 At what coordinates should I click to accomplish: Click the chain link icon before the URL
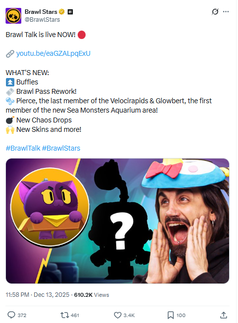tap(10, 53)
